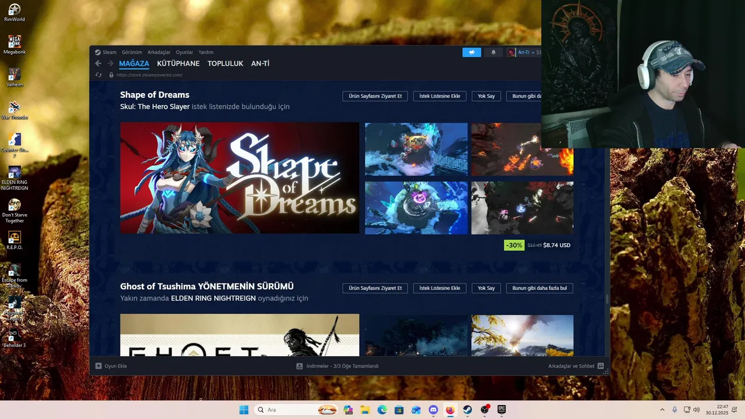Screen dimensions: 745x419
Task: Go forward with Steam's forward arrow
Action: click(110, 63)
